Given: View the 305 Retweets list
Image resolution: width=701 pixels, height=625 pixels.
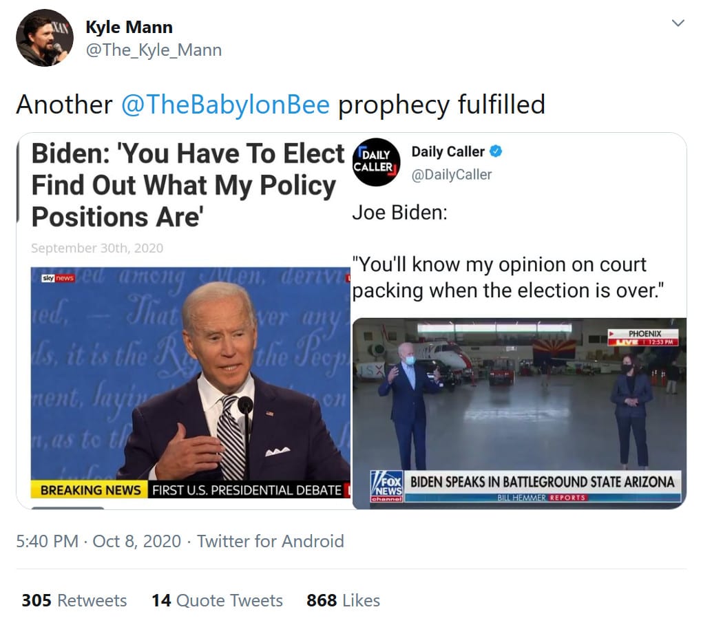Looking at the screenshot, I should coord(74,600).
